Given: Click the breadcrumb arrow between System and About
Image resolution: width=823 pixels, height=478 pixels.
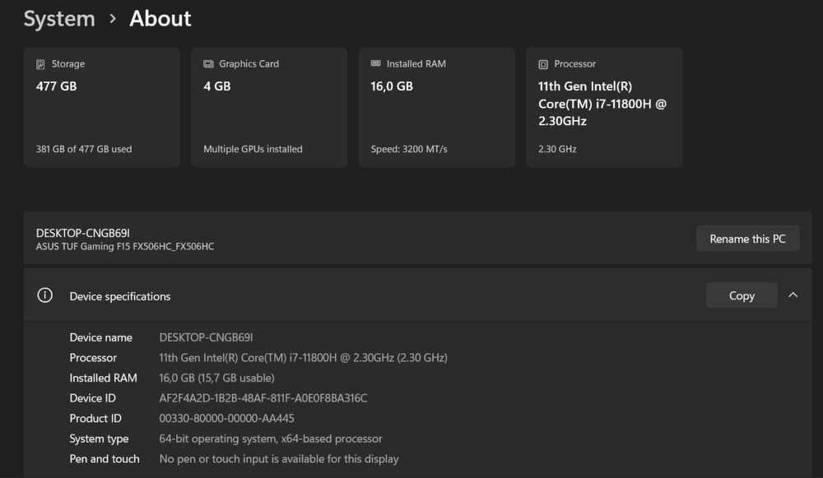Looking at the screenshot, I should click(113, 19).
